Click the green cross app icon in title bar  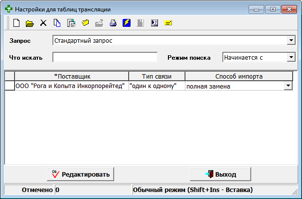click(x=8, y=9)
